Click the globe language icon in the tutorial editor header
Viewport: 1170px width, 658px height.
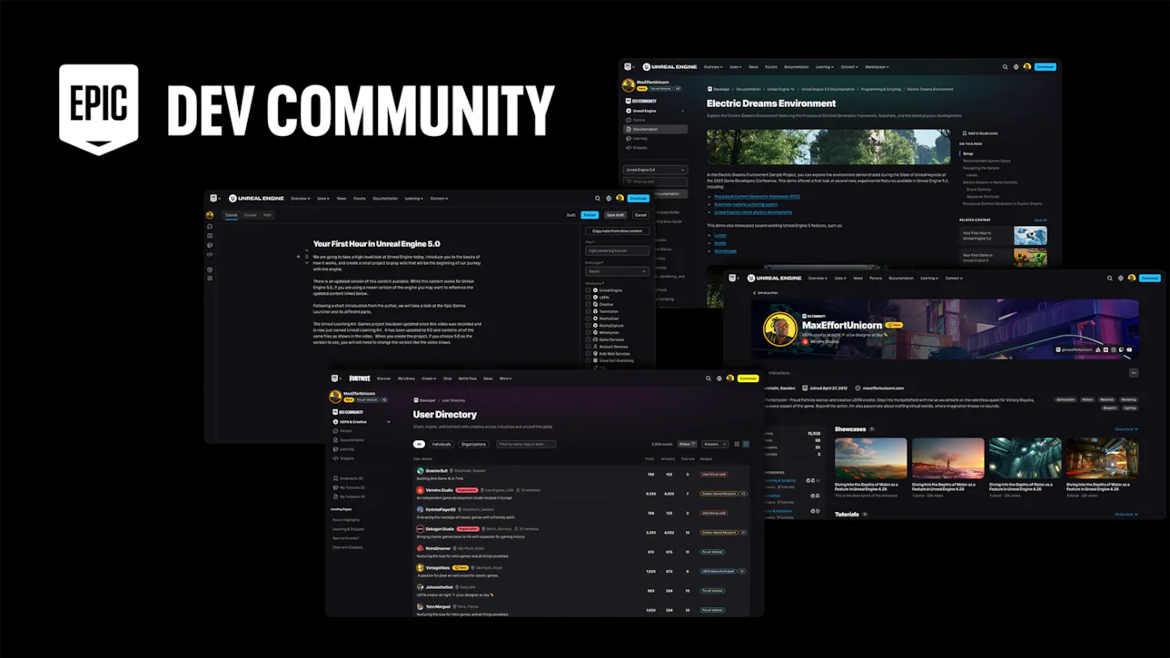(609, 198)
